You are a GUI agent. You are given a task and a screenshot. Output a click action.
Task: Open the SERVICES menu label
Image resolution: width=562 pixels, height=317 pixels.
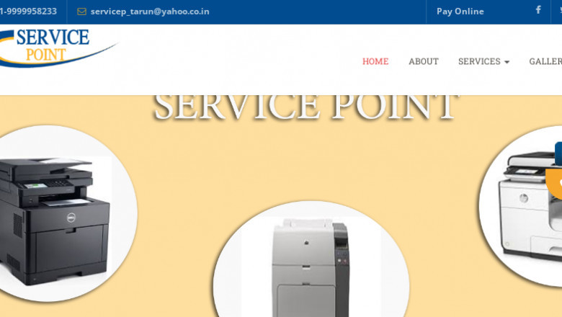[479, 61]
